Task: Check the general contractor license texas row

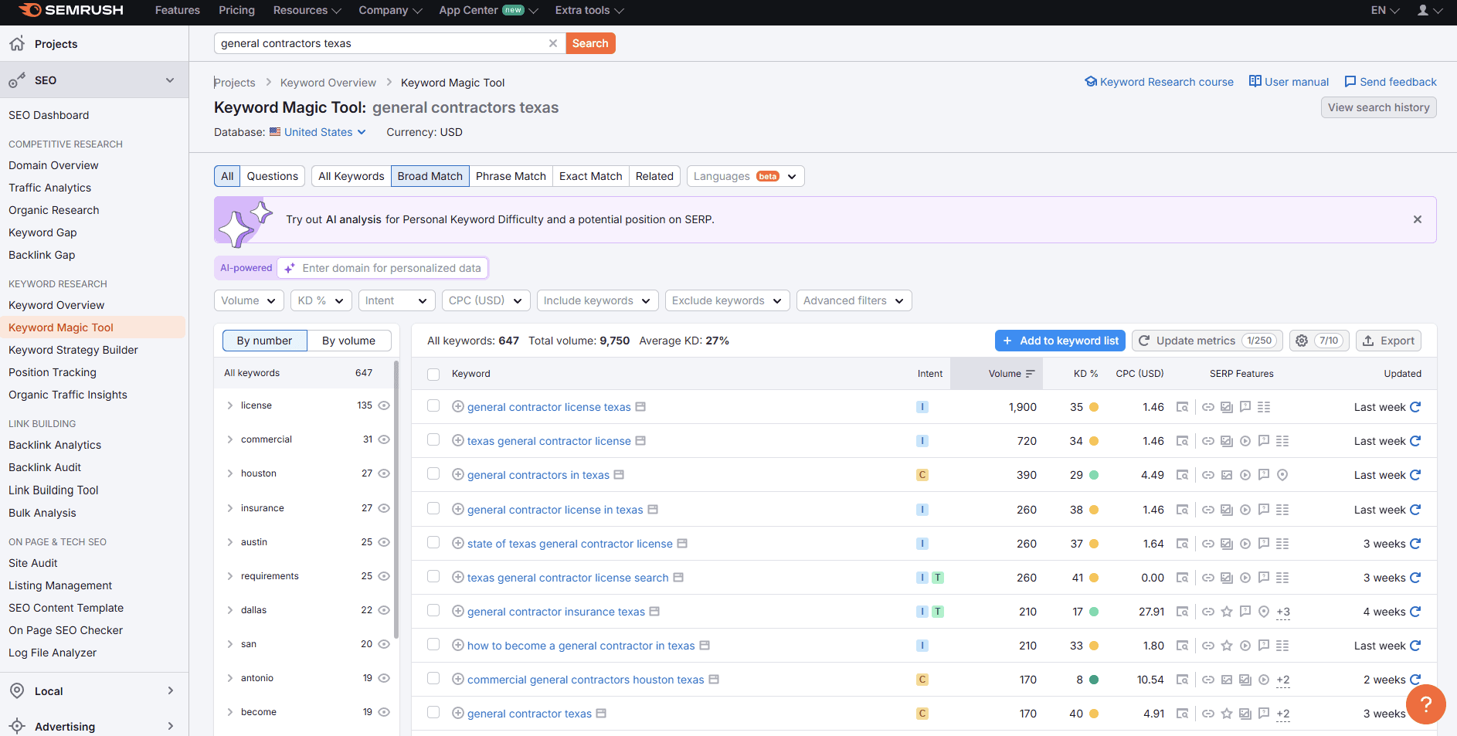Action: (433, 406)
